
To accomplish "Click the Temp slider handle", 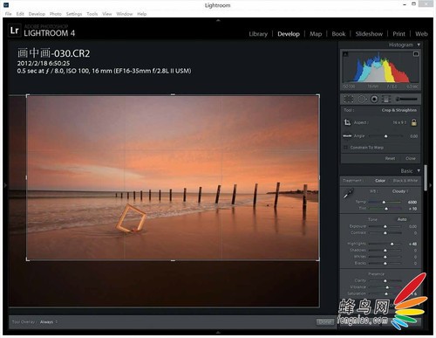I will pos(384,202).
